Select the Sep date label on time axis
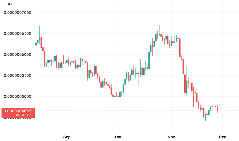The image size is (239, 141). click(x=67, y=137)
